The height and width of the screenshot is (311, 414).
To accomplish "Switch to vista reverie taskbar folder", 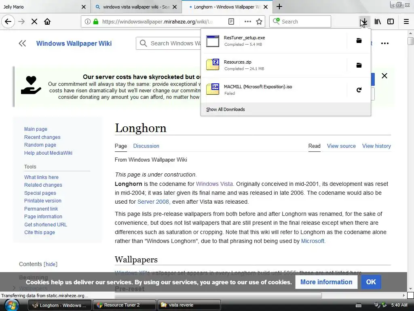I will [189, 305].
